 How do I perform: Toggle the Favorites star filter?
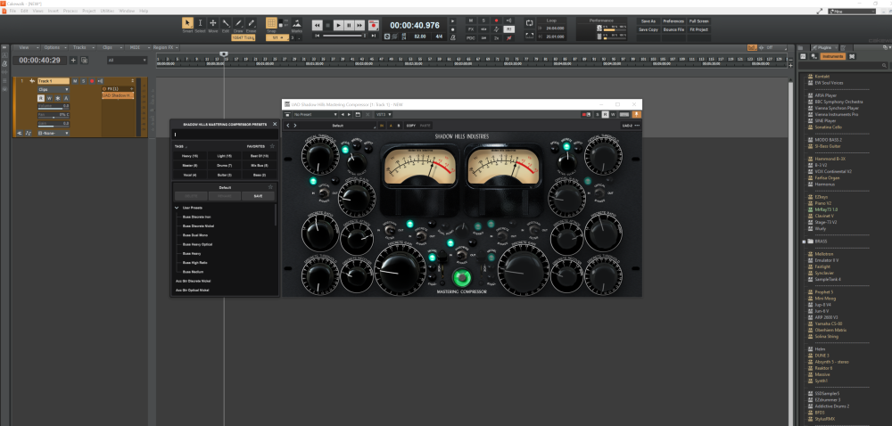tap(272, 146)
